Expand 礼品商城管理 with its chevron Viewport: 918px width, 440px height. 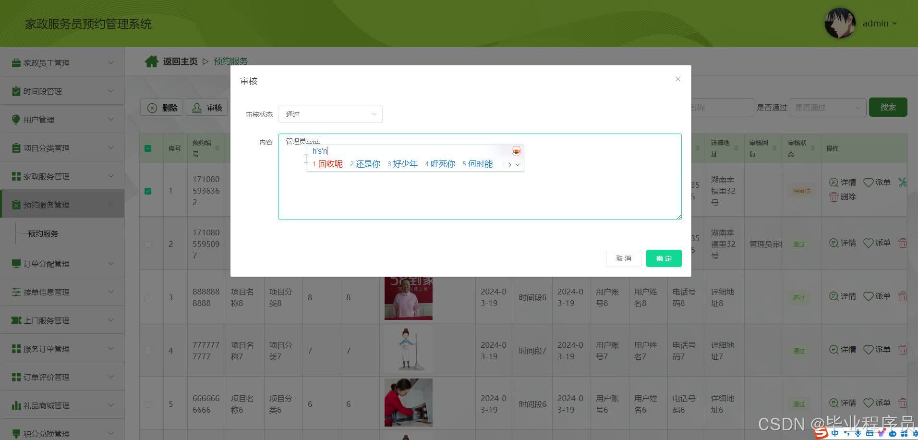point(111,405)
